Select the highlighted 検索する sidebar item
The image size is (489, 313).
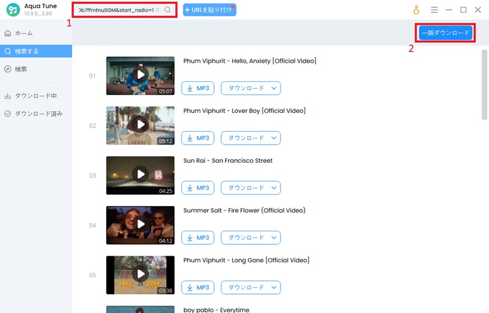click(36, 51)
